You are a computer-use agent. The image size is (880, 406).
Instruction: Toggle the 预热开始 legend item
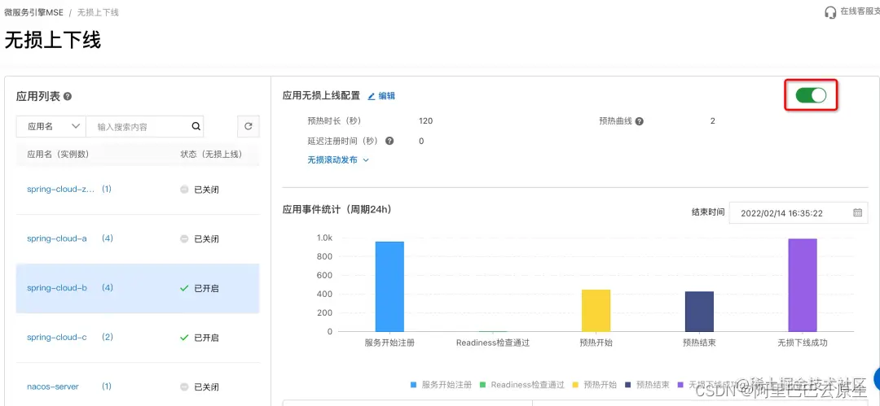tap(594, 385)
